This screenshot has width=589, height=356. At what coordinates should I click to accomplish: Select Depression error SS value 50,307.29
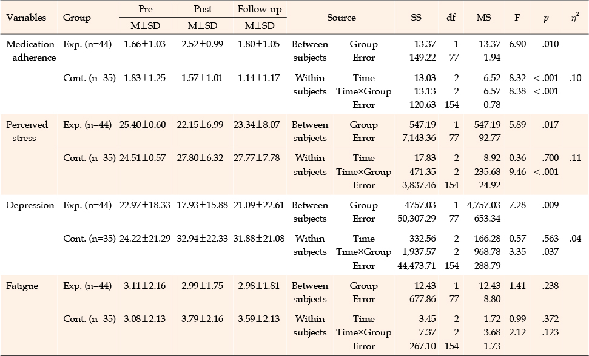pos(417,219)
